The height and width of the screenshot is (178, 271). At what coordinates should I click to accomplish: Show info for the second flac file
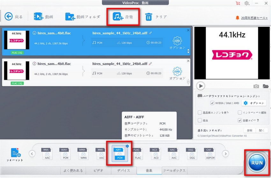(x=34, y=64)
